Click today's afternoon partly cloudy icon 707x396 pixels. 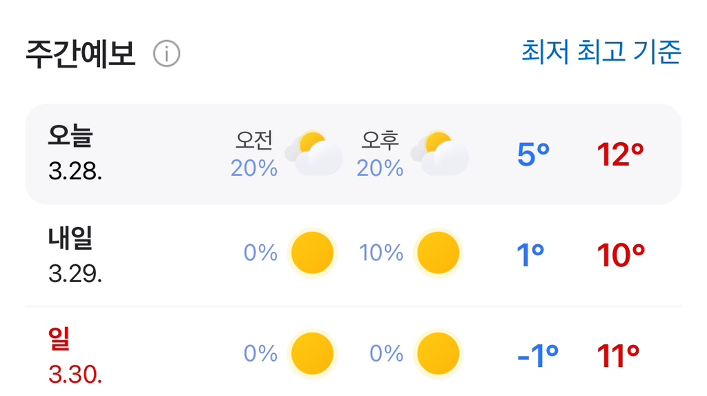pos(440,153)
